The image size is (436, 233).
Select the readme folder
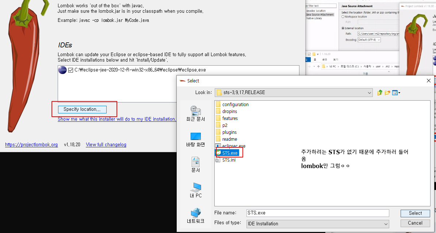pos(226,139)
